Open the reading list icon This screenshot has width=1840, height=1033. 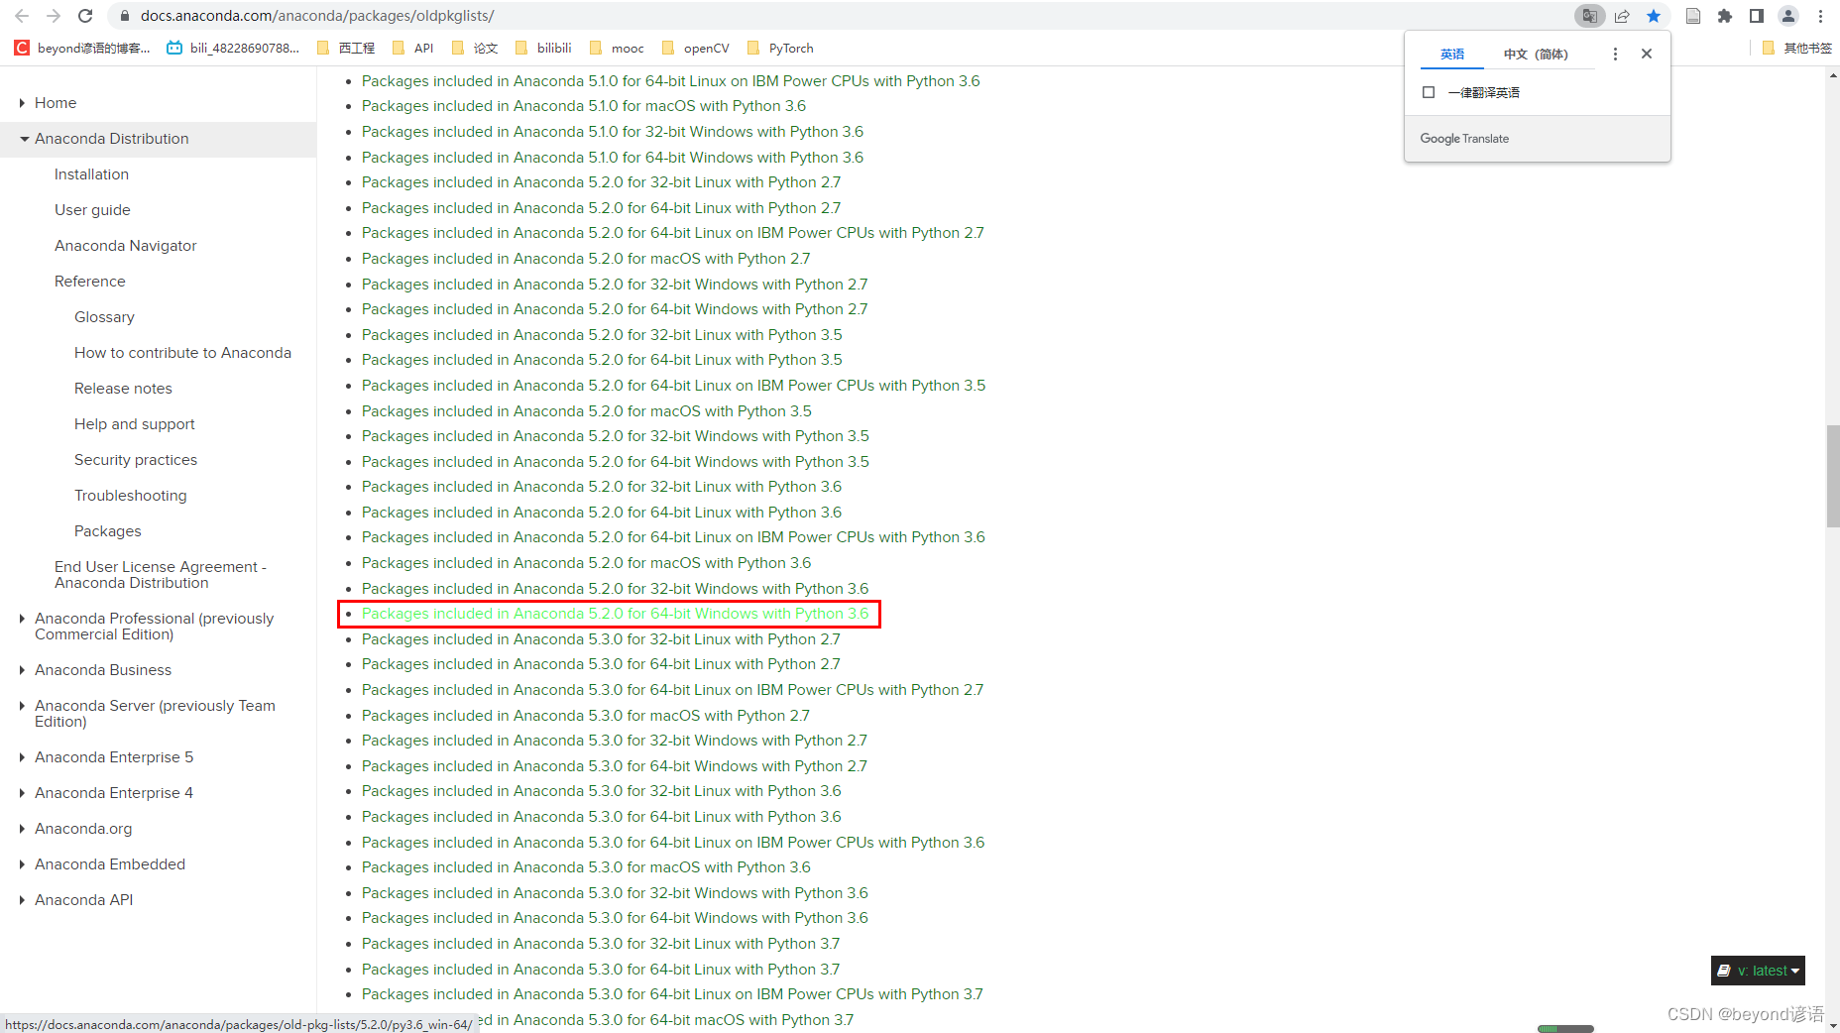1693,16
